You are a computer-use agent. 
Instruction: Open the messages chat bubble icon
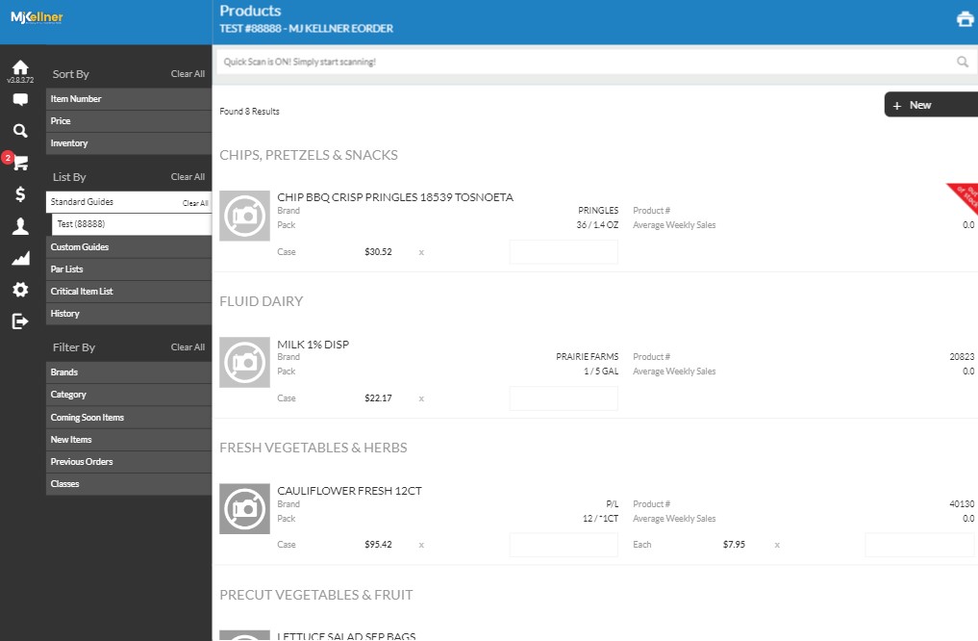(20, 99)
